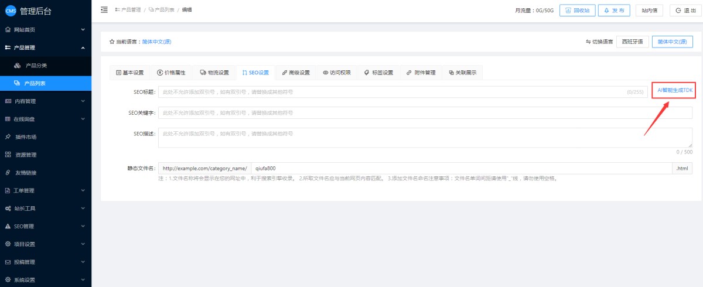The image size is (703, 287).
Task: Click the 站长工具 gear icon
Action: pos(8,209)
